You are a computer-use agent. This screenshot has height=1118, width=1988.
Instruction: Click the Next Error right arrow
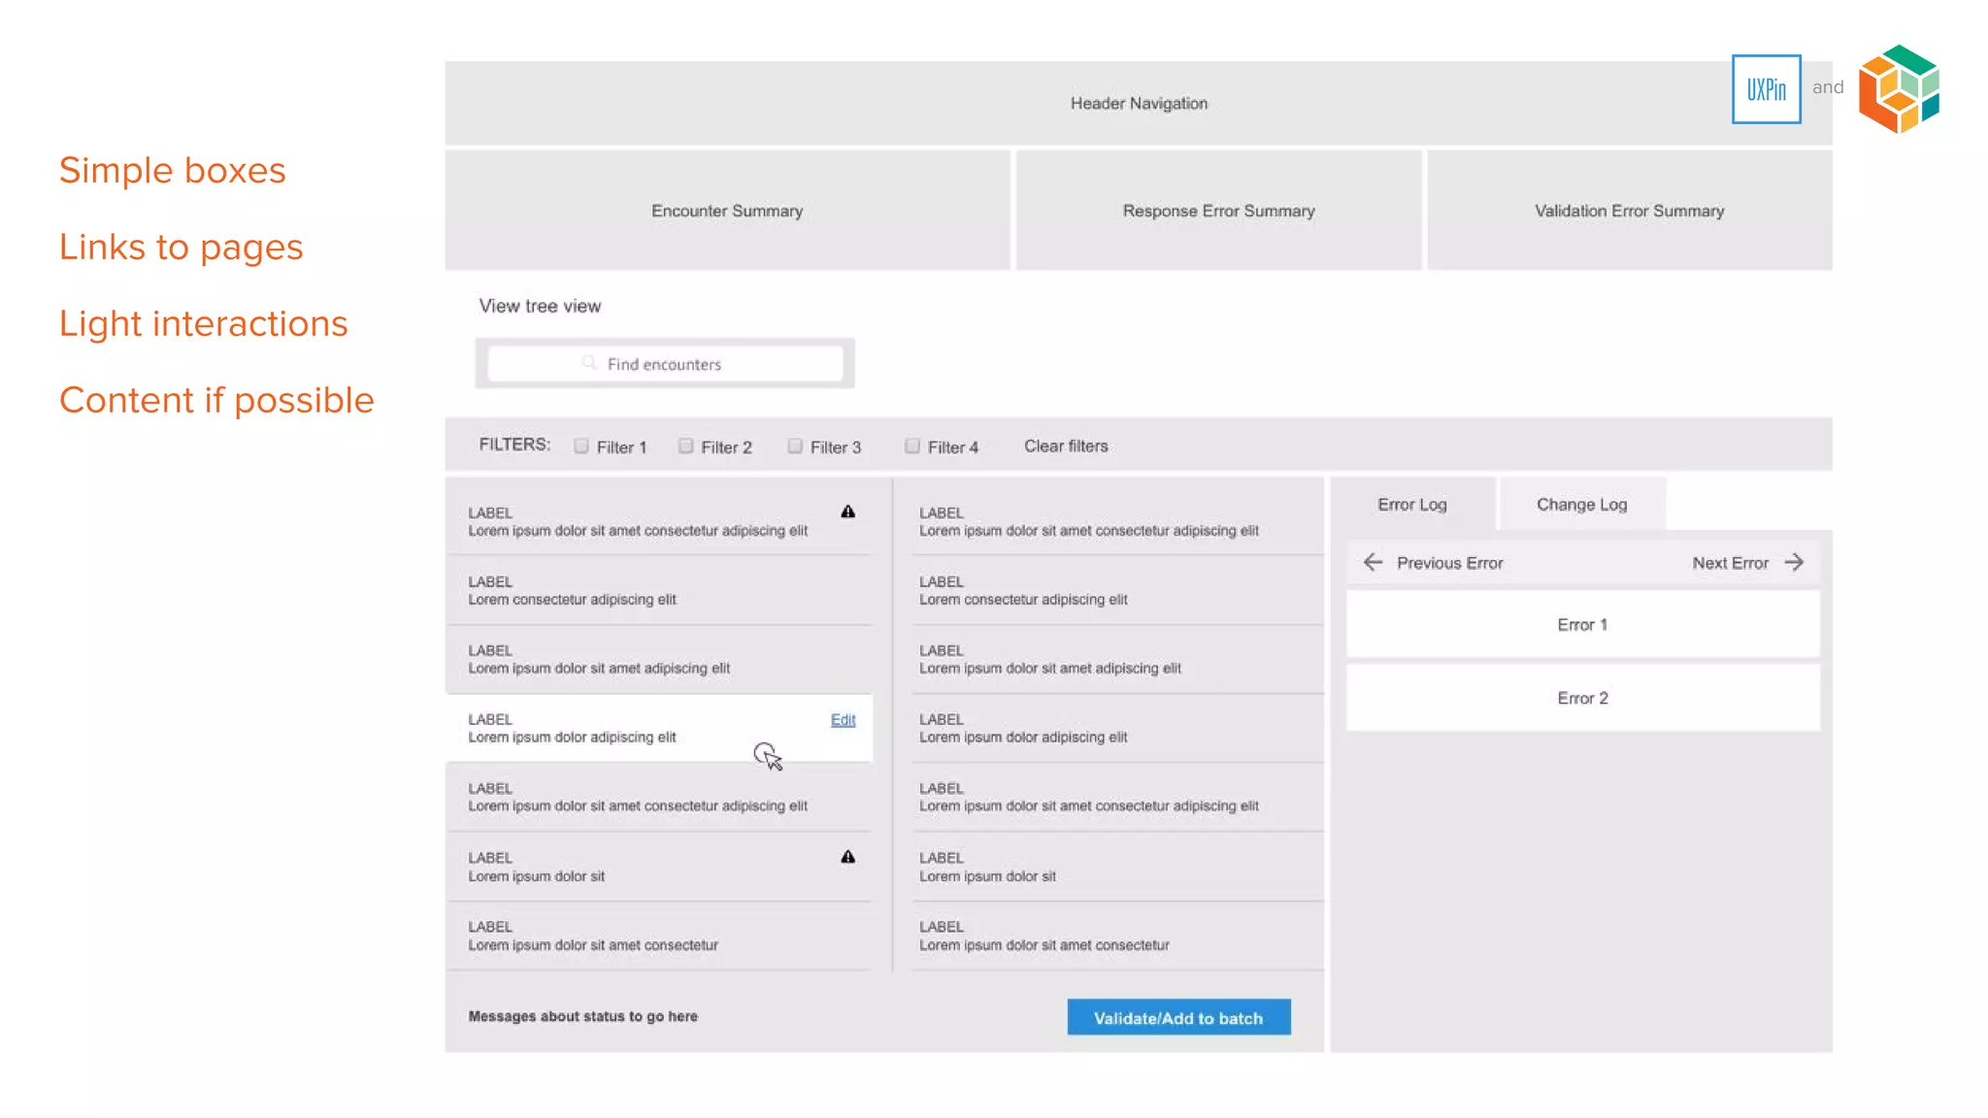point(1794,563)
